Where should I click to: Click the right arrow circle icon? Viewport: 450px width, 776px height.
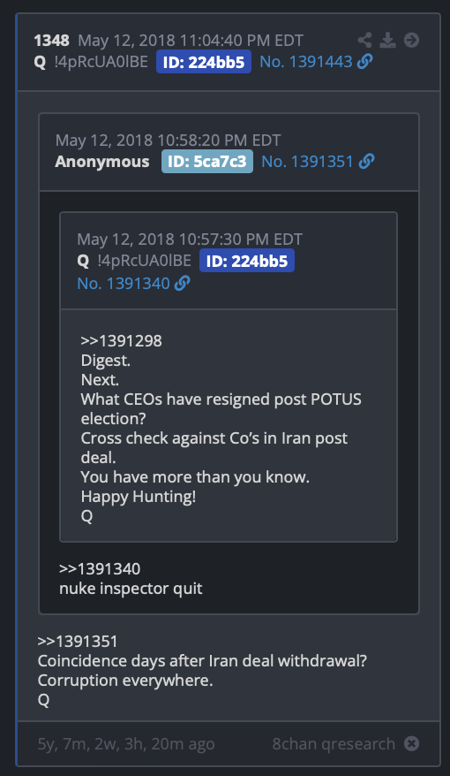coord(411,40)
